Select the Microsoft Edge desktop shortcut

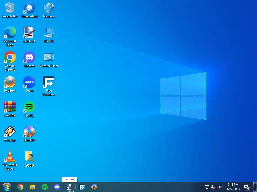click(10, 37)
